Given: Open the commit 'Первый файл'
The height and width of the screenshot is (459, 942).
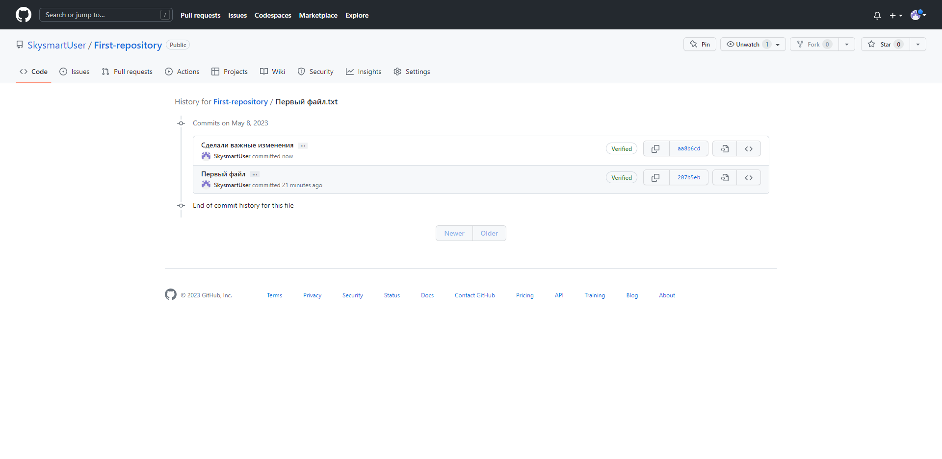Looking at the screenshot, I should 223,174.
